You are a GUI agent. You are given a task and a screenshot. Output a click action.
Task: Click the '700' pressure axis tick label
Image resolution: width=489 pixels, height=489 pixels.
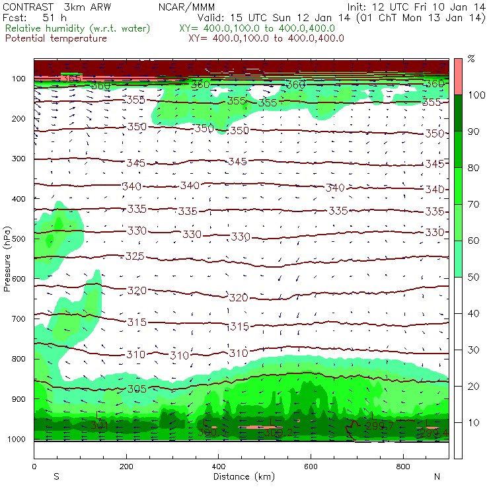click(x=19, y=319)
